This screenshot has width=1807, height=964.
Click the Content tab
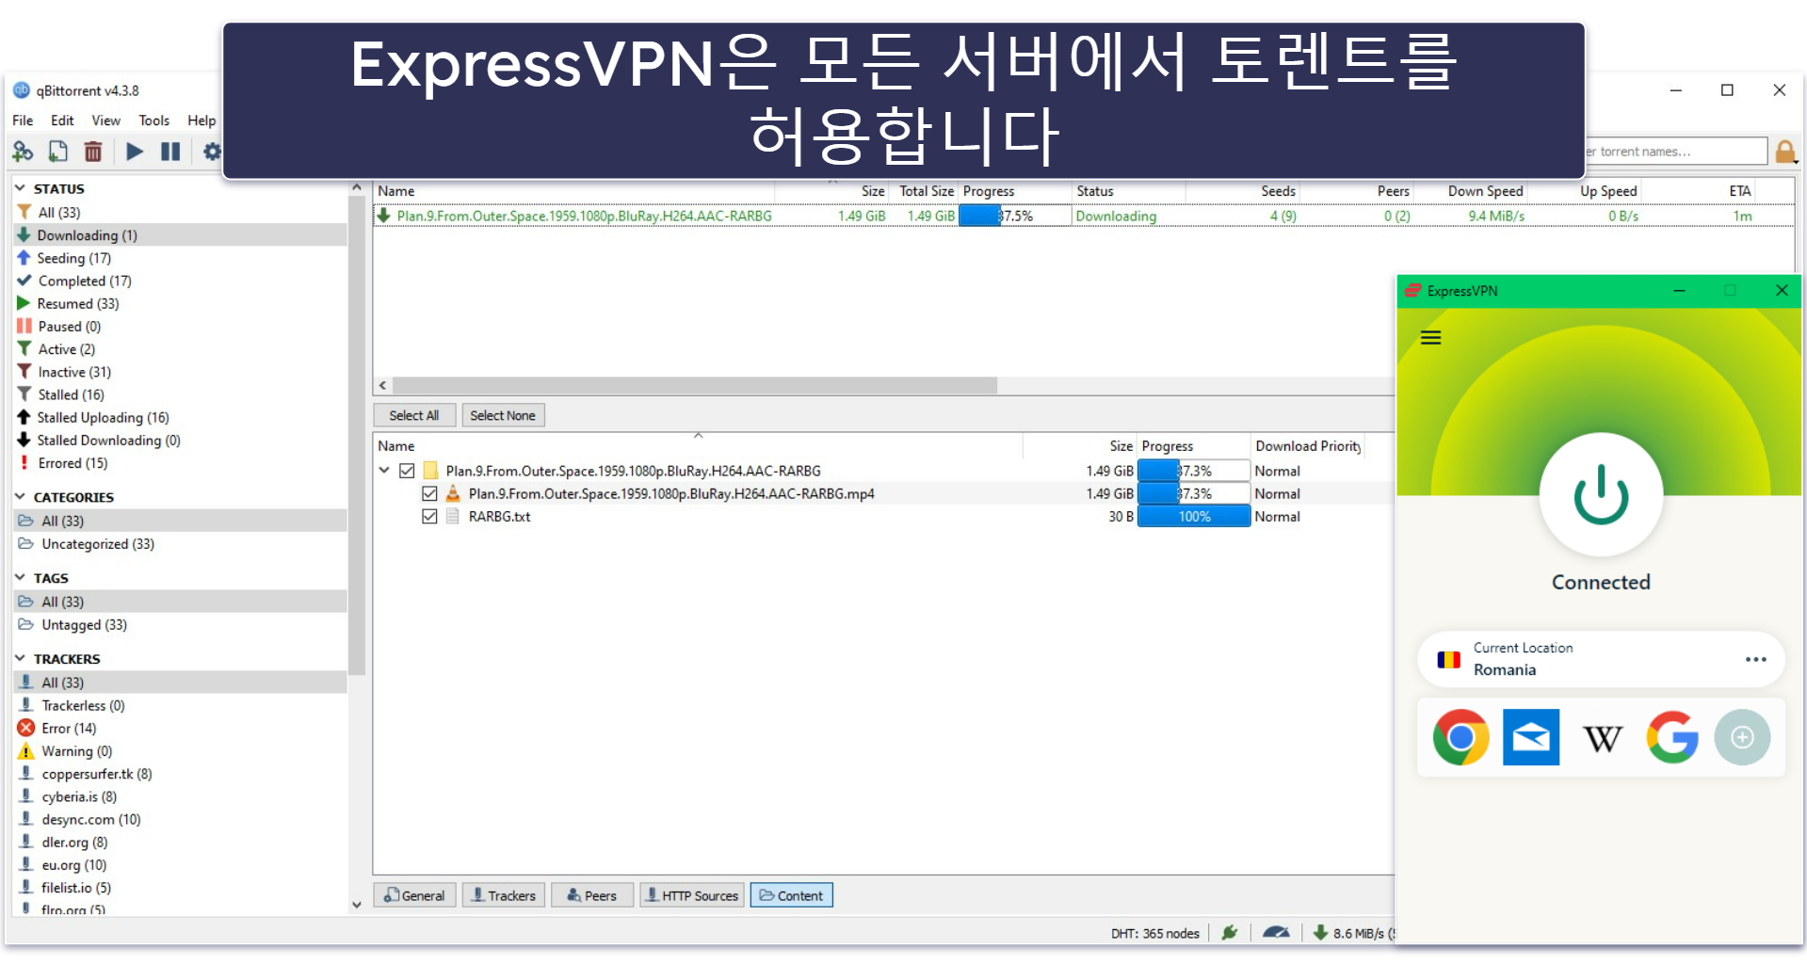tap(791, 895)
